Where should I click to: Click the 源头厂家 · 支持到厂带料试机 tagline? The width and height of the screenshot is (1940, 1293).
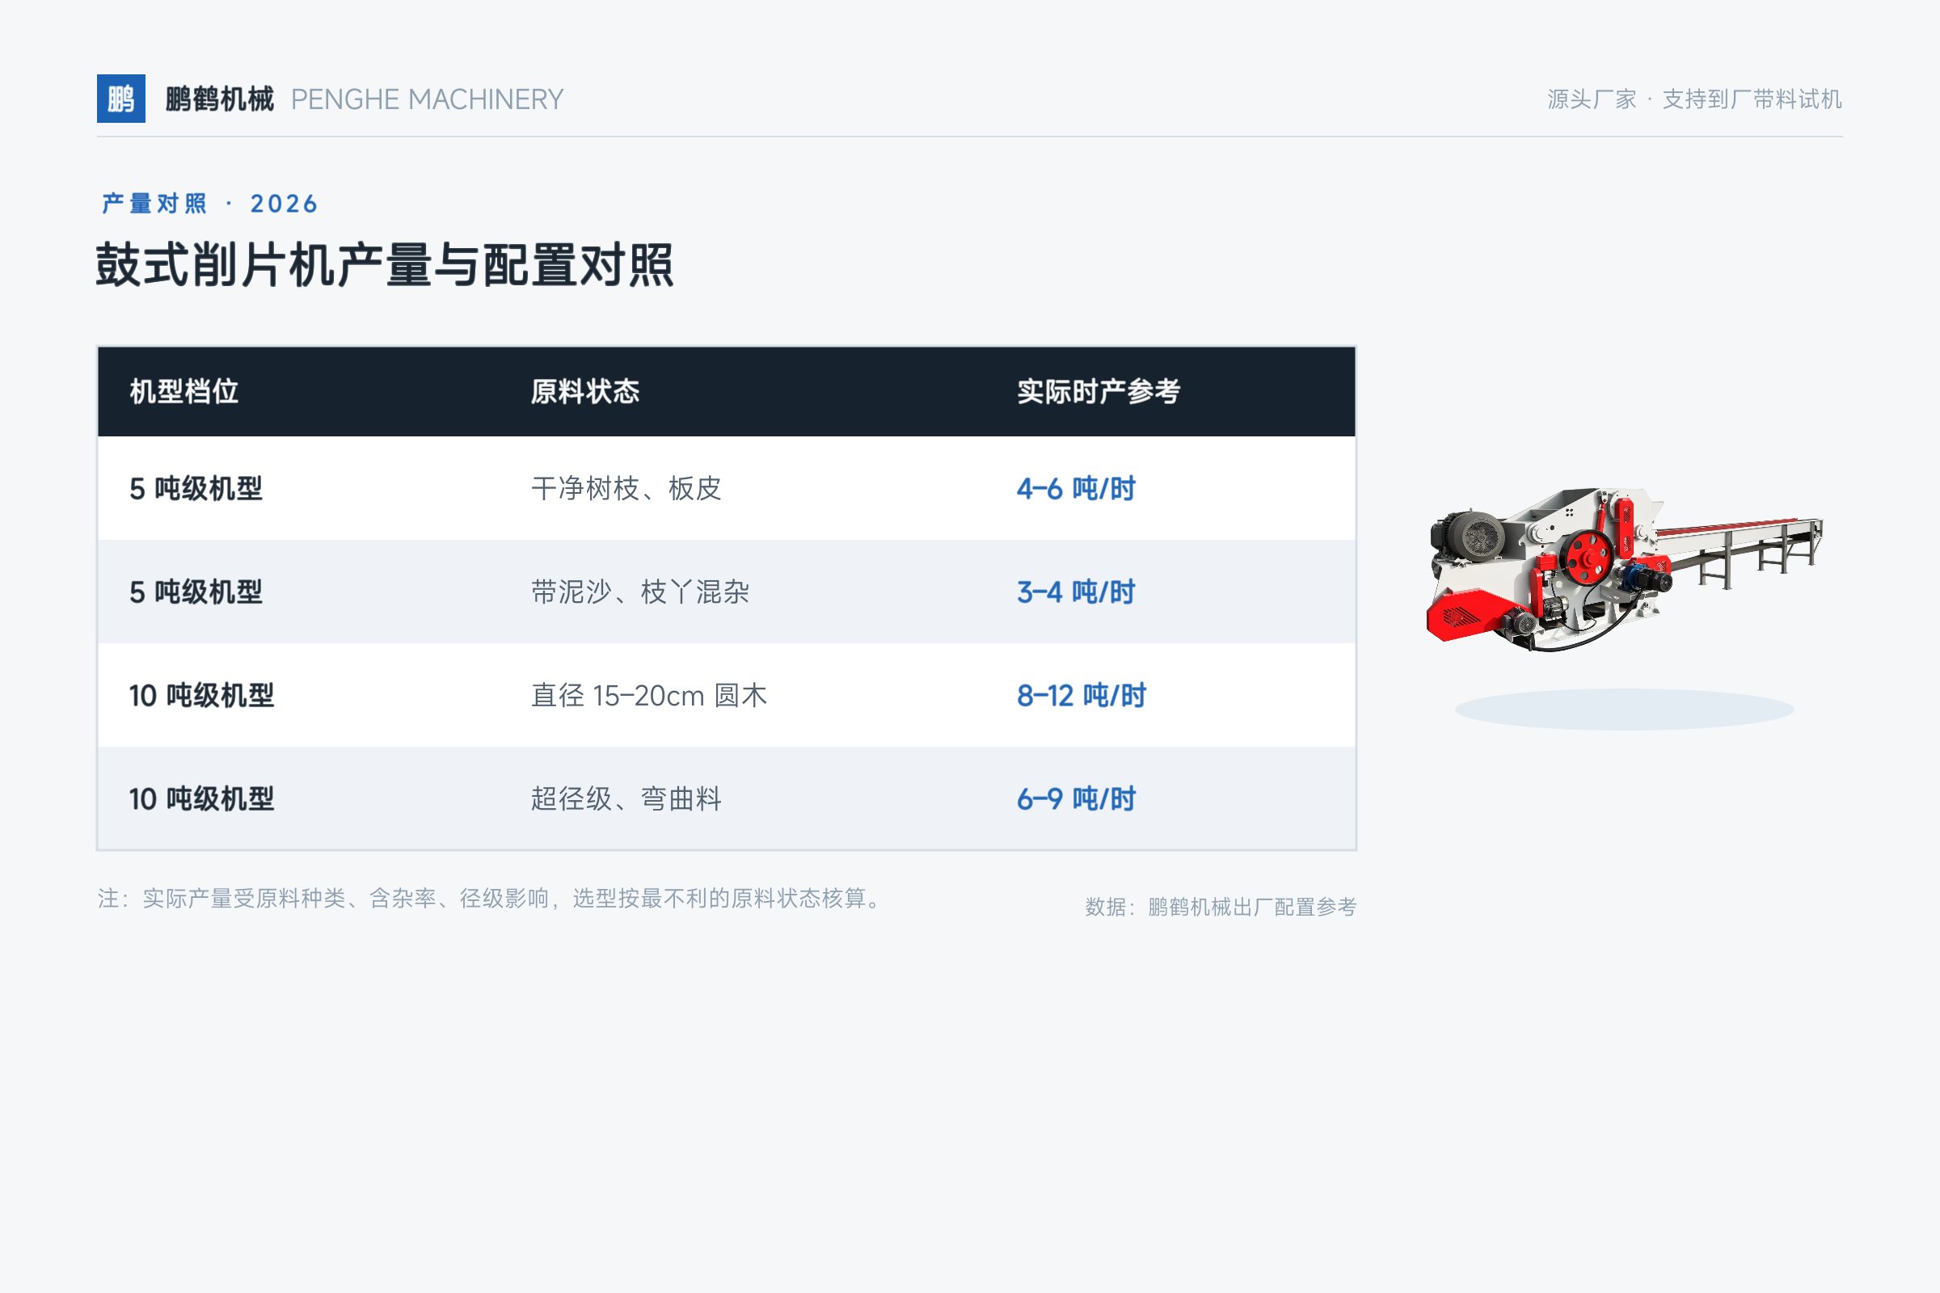point(1694,99)
